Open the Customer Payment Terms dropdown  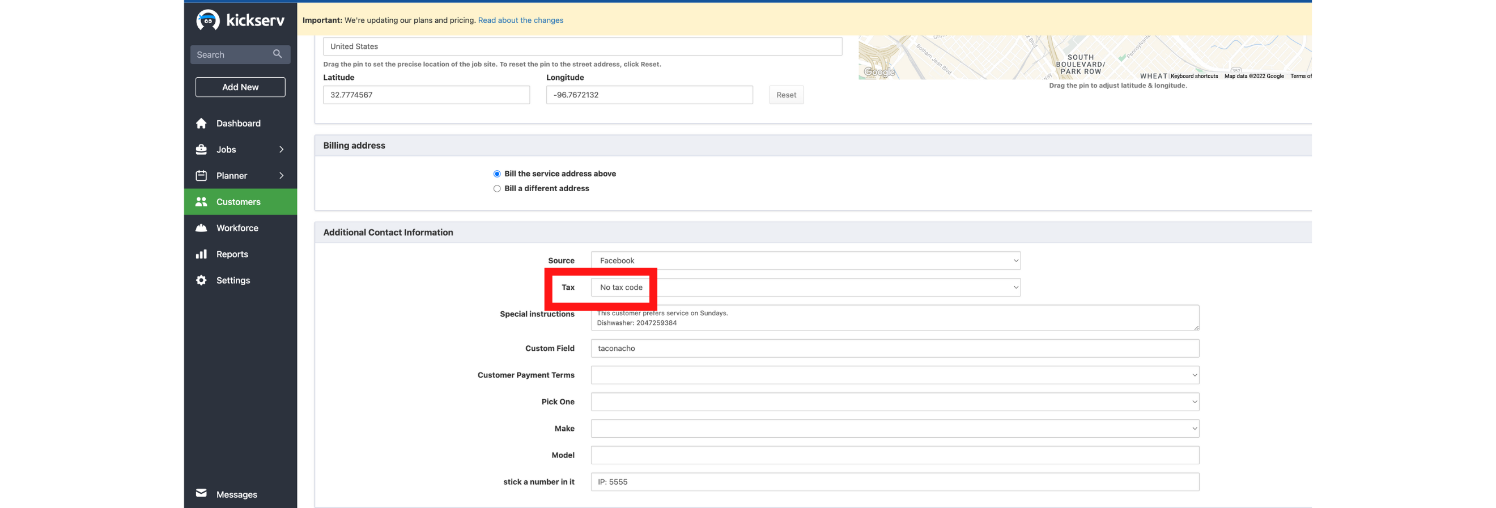coord(894,375)
